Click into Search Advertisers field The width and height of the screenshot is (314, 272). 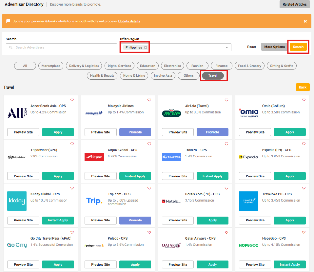click(x=61, y=47)
